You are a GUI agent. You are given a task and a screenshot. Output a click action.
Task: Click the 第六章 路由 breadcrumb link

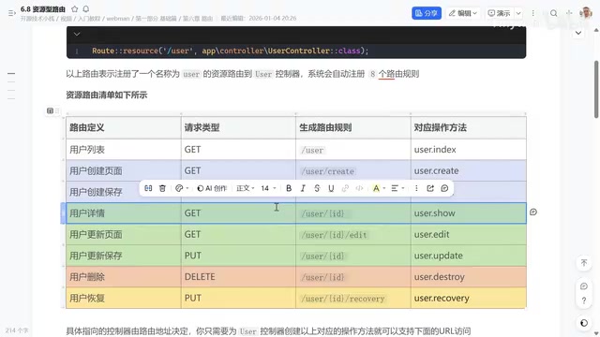click(x=198, y=19)
